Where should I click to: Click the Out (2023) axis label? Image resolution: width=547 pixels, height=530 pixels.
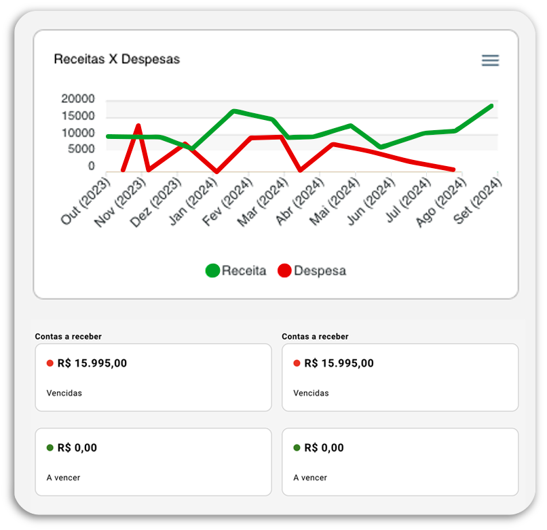(86, 201)
